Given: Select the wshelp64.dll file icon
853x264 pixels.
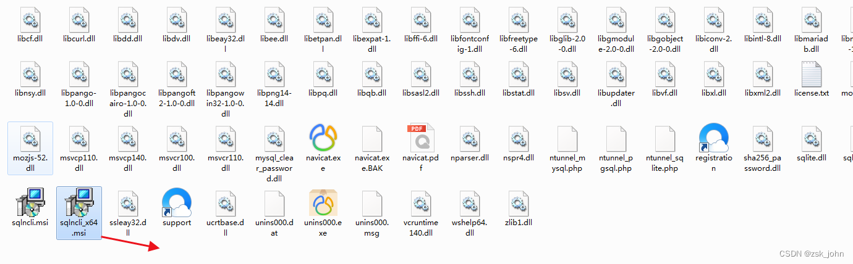Looking at the screenshot, I should [470, 203].
